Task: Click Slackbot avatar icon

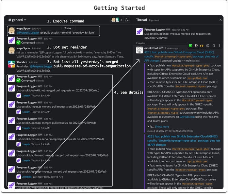Action: (12, 64)
